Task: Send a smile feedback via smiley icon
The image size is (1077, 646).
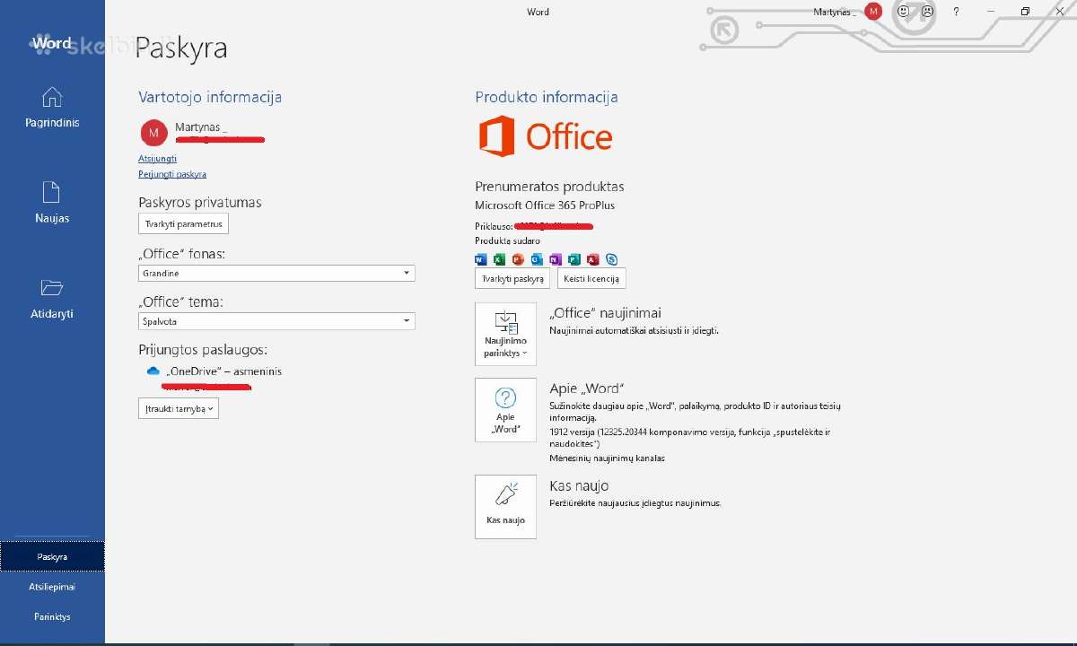Action: coord(903,12)
